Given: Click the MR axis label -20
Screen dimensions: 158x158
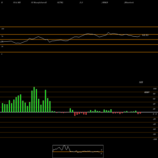Looking at the screenshot, I should pos(154,119).
